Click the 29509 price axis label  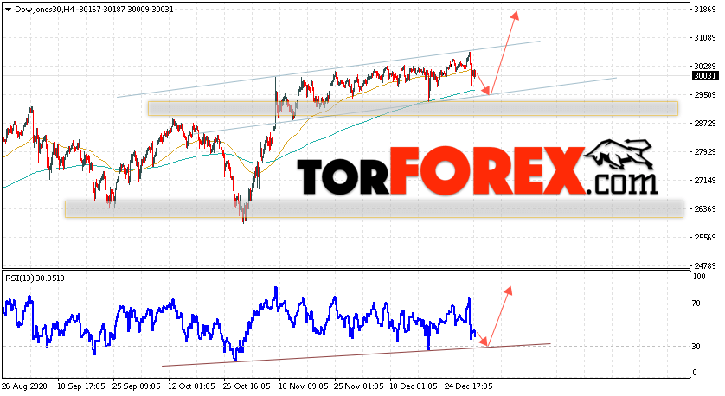click(x=705, y=95)
